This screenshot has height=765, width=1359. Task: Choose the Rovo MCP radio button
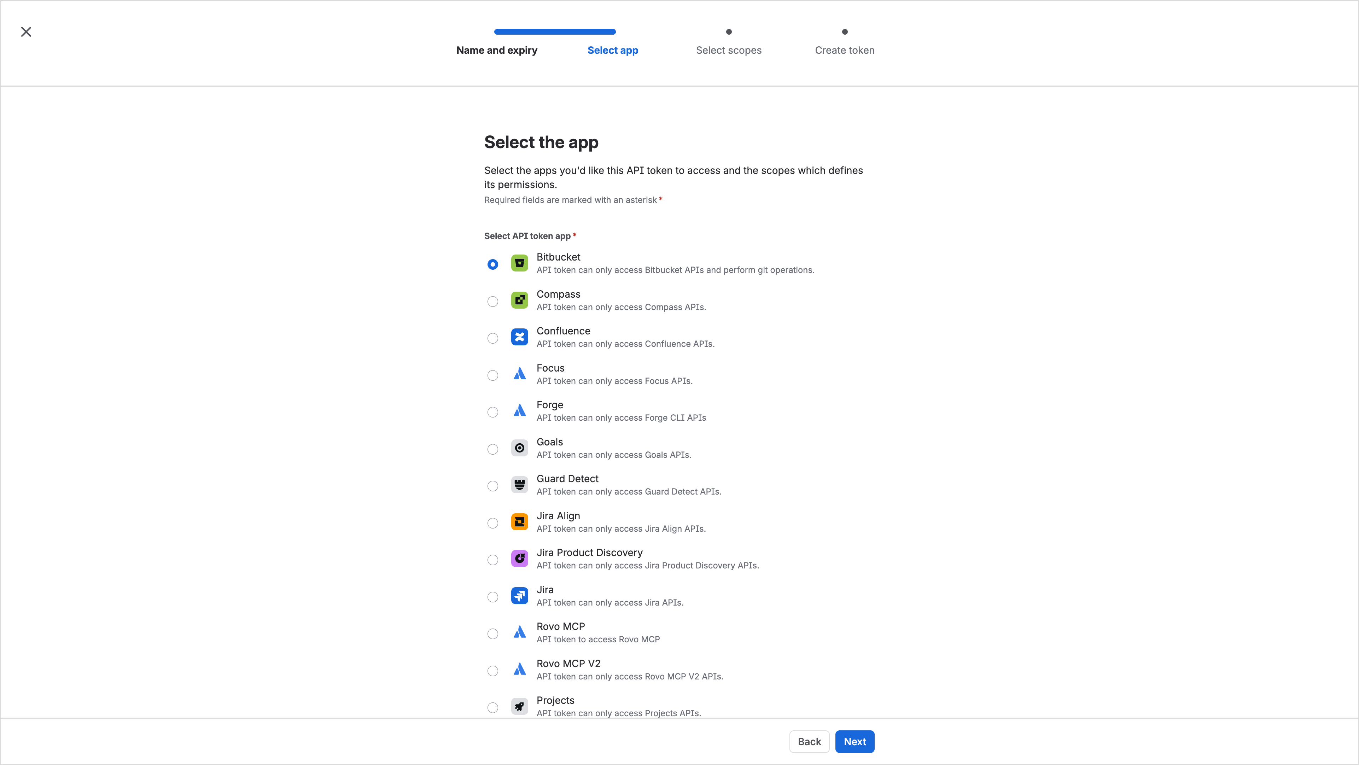tap(493, 633)
